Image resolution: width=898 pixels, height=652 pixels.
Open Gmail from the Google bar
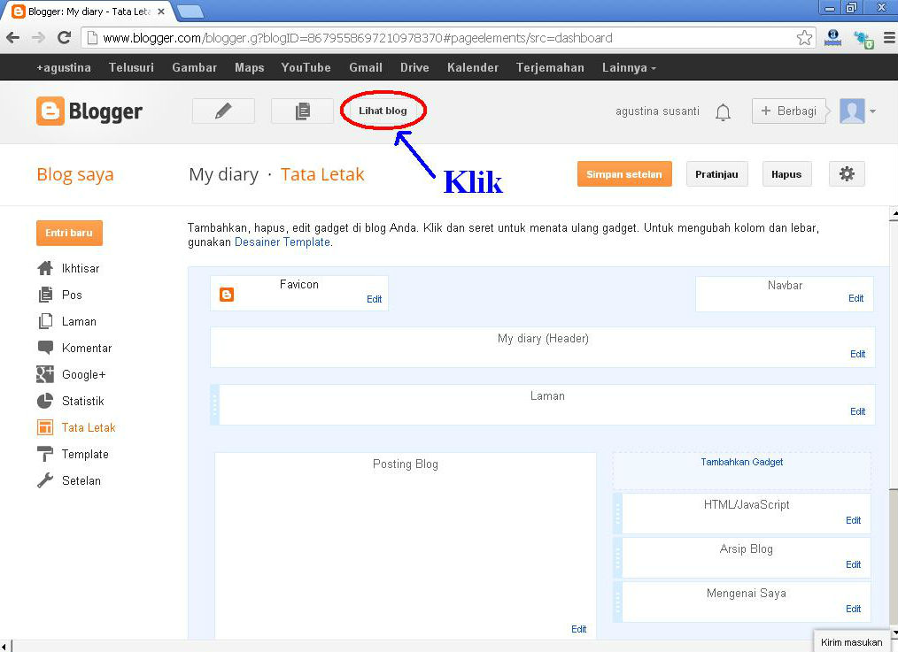366,67
